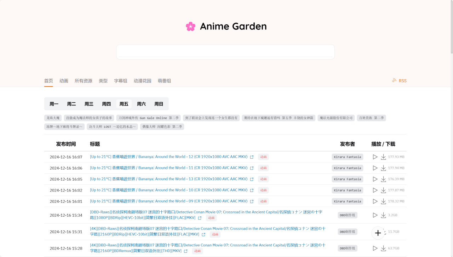Switch to the 动画 tab

tap(64, 81)
